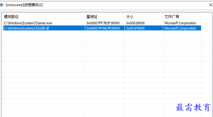Viewport: 213px width, 117px height.
Task: Click base address 0x00007FF7B2F30000
Action: point(103,23)
